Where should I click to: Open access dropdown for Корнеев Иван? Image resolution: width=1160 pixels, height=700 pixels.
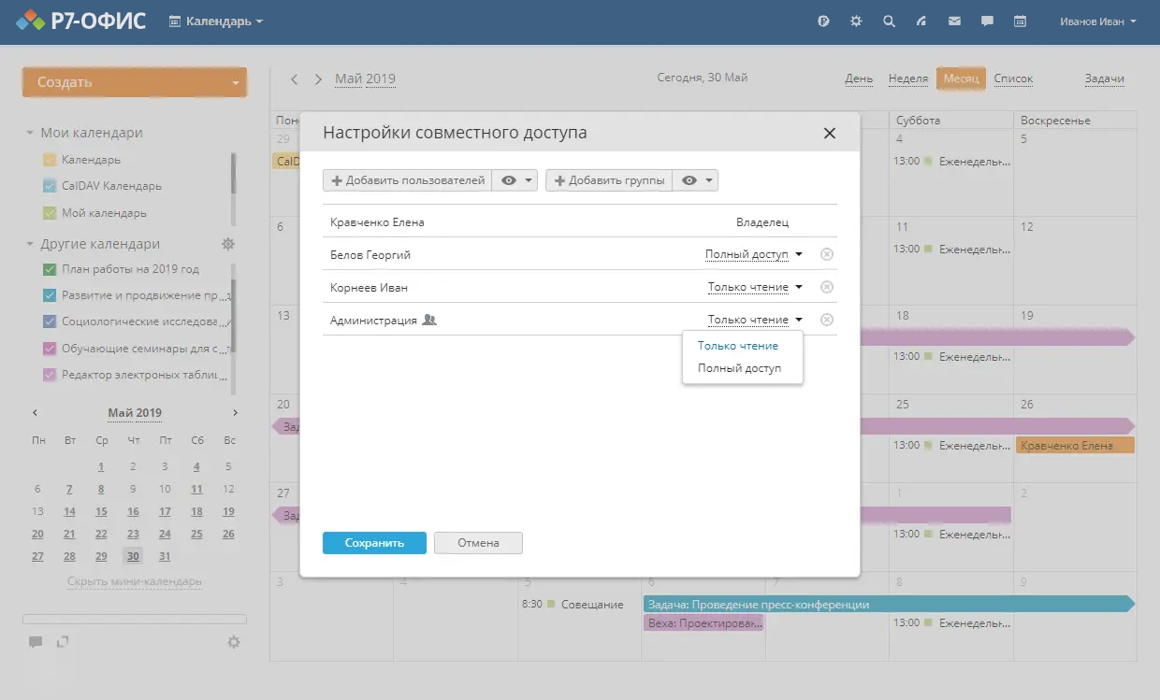[x=755, y=287]
